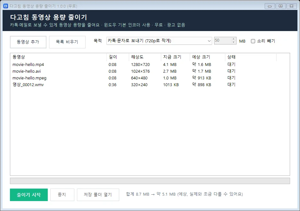Sort by the 지금 크기 column header
Screen dimensions: 300x211
[175, 57]
